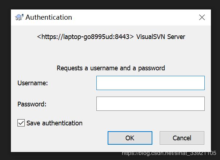Click the VisualSVN Server realm text

pos(161,36)
